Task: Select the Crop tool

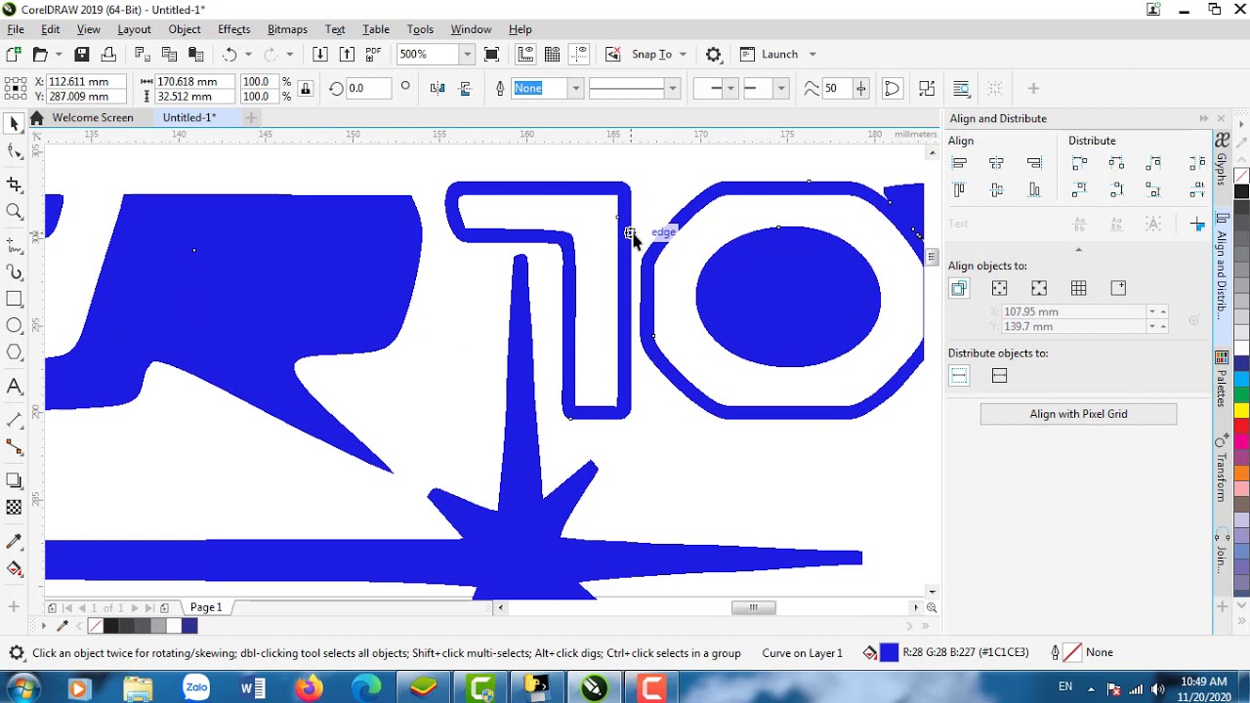Action: (14, 185)
